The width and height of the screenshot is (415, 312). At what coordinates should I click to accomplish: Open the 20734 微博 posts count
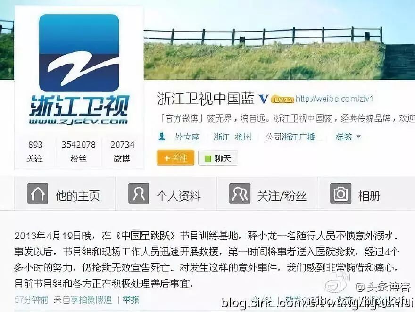point(122,151)
